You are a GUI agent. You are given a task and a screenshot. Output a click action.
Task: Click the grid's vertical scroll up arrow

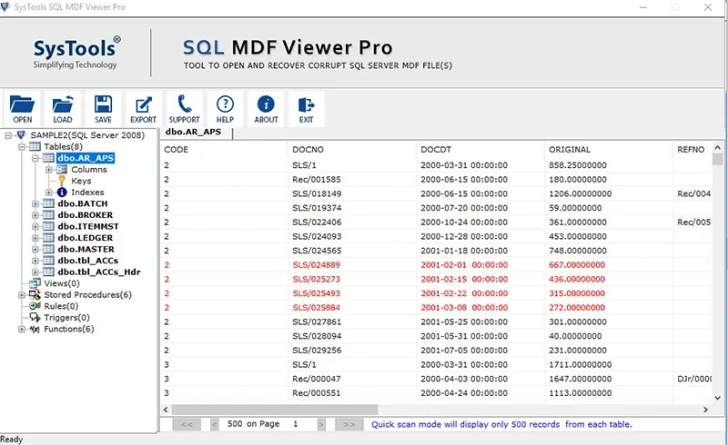718,148
